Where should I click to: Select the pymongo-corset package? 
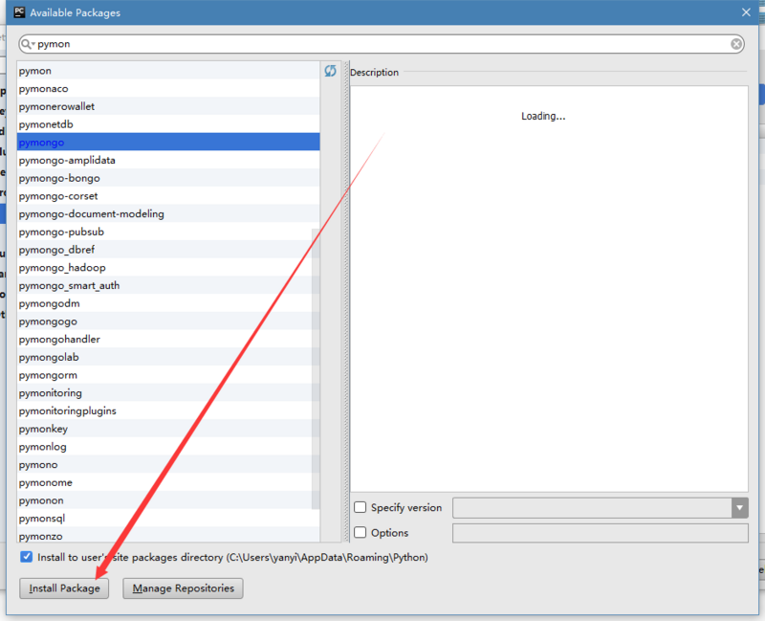click(168, 196)
